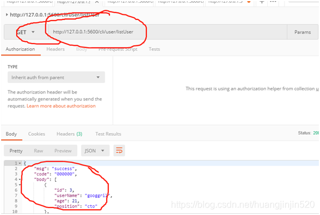Screen dimensions: 320x215
Task: Close the active request tab
Action: (x=97, y=2)
